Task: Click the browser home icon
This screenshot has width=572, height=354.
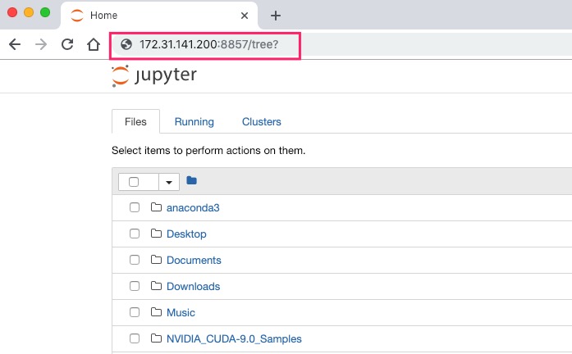Action: click(94, 44)
